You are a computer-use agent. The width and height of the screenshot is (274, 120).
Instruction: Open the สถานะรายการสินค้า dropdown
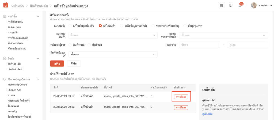point(223,35)
